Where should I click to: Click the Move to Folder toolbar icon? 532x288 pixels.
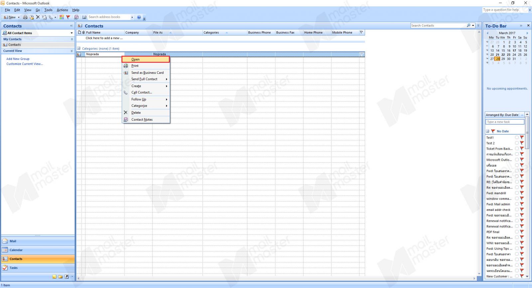pyautogui.click(x=32, y=17)
